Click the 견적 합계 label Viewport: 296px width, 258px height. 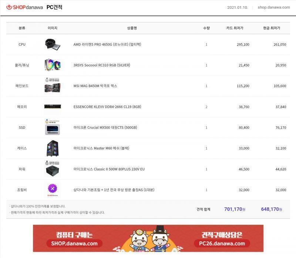pyautogui.click(x=203, y=209)
